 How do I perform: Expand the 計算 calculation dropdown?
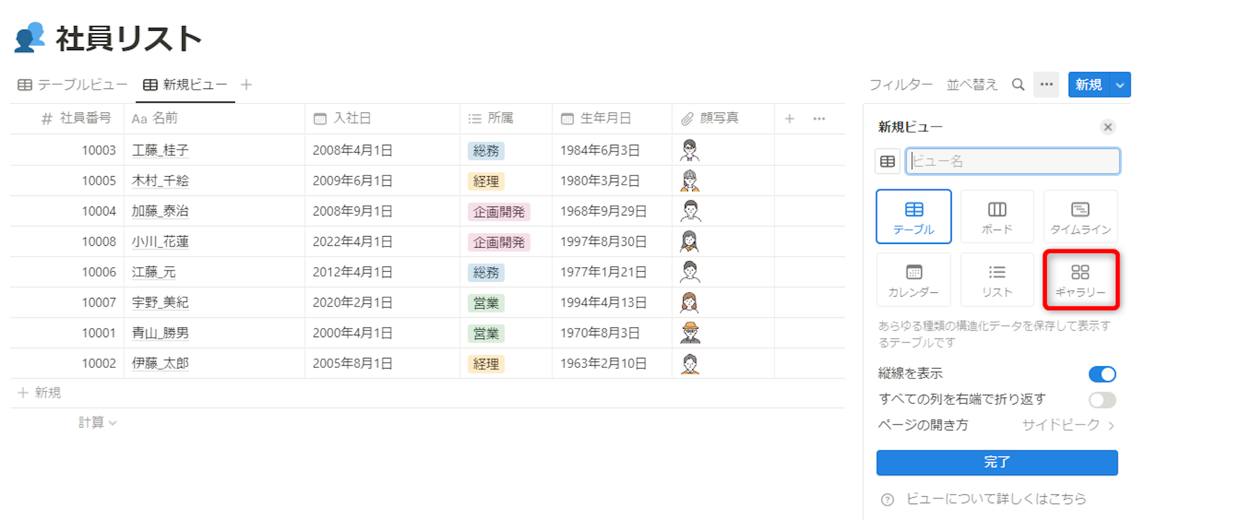(x=97, y=423)
